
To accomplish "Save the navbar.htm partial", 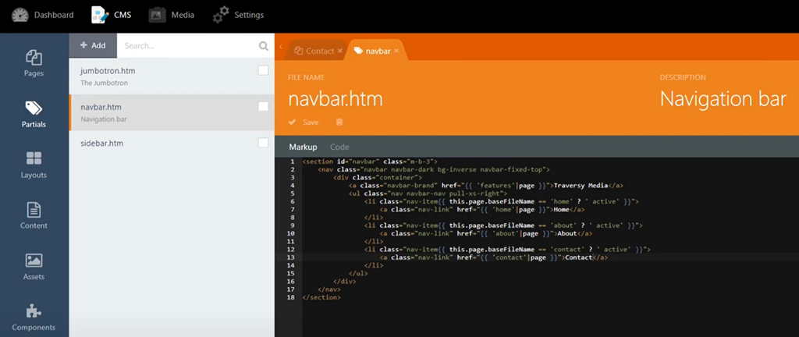I will click(x=304, y=122).
